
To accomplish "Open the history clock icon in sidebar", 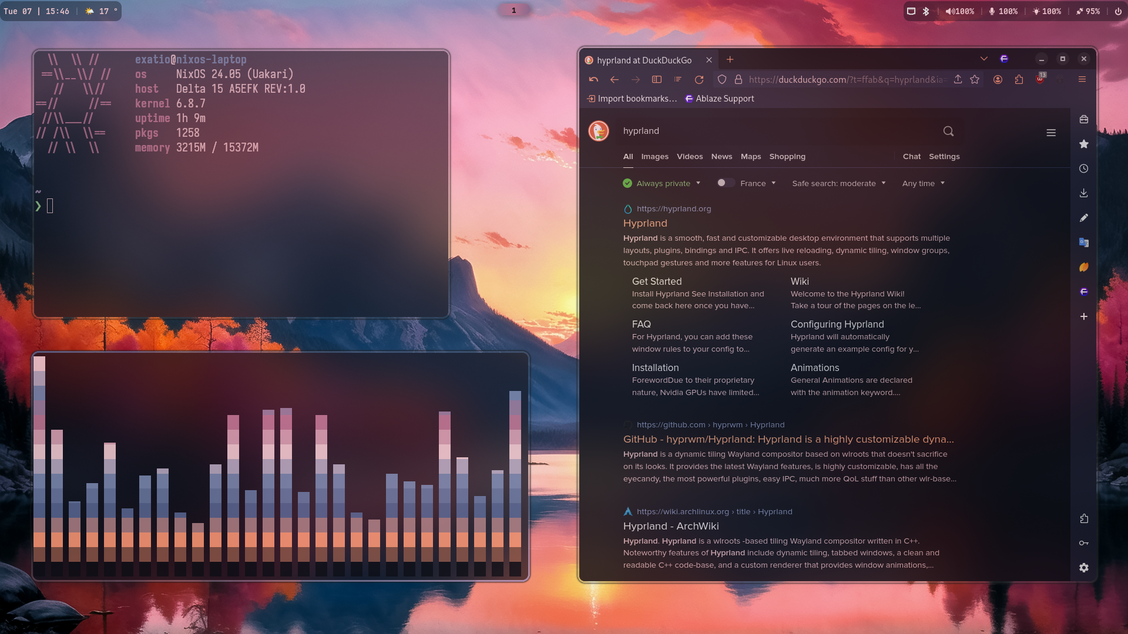I will (1084, 168).
